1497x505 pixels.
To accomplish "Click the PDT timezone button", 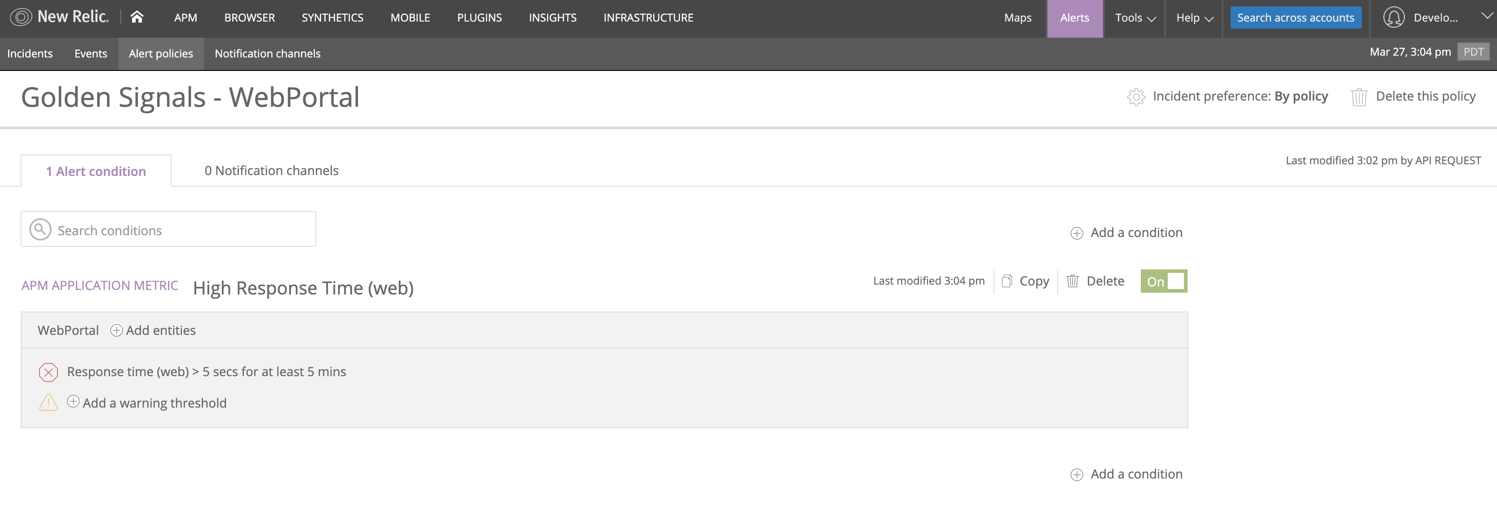I will click(x=1473, y=53).
